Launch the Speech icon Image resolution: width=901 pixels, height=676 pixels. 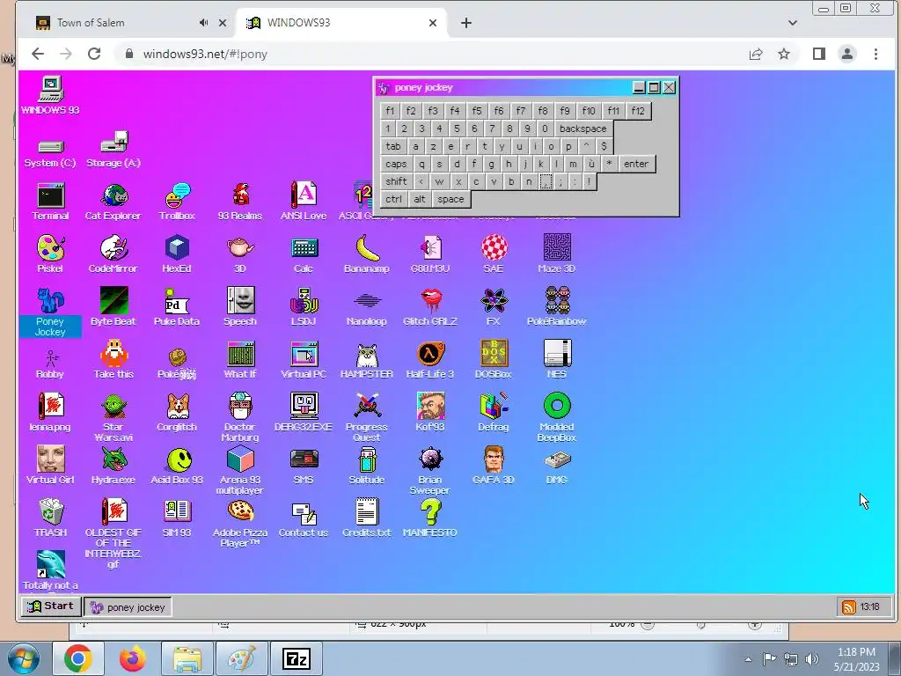tap(240, 307)
